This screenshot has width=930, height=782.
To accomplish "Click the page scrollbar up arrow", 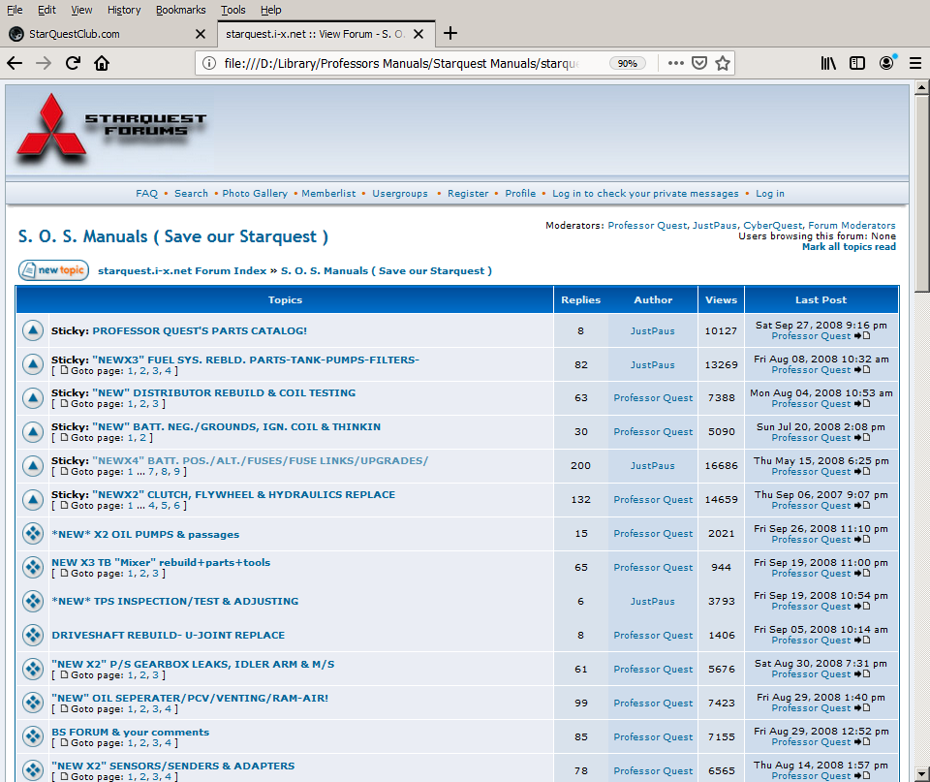I will coord(921,88).
